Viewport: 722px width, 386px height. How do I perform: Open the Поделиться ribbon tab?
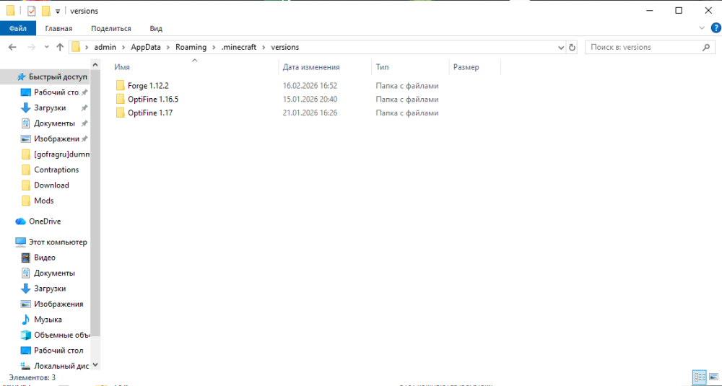[x=111, y=29]
